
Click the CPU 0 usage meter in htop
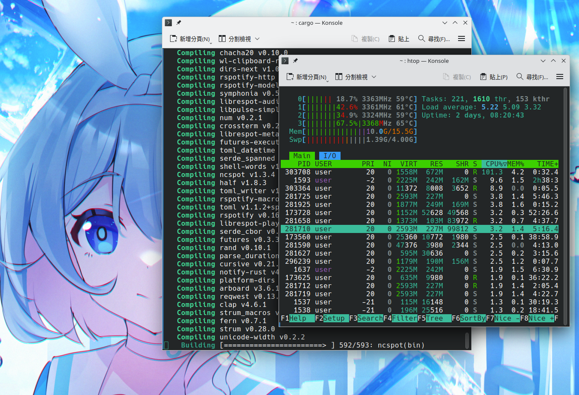coord(357,99)
